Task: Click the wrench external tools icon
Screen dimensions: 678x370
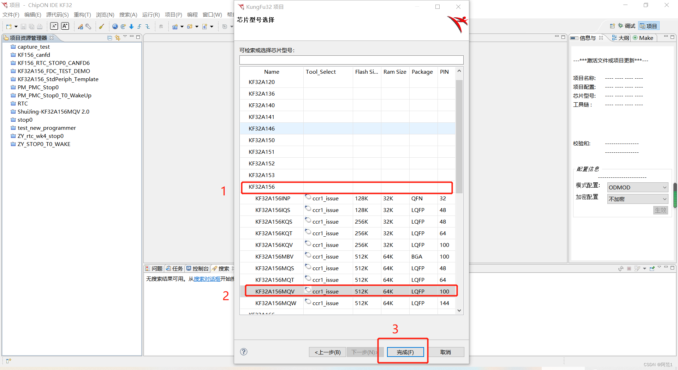Action: [x=89, y=26]
